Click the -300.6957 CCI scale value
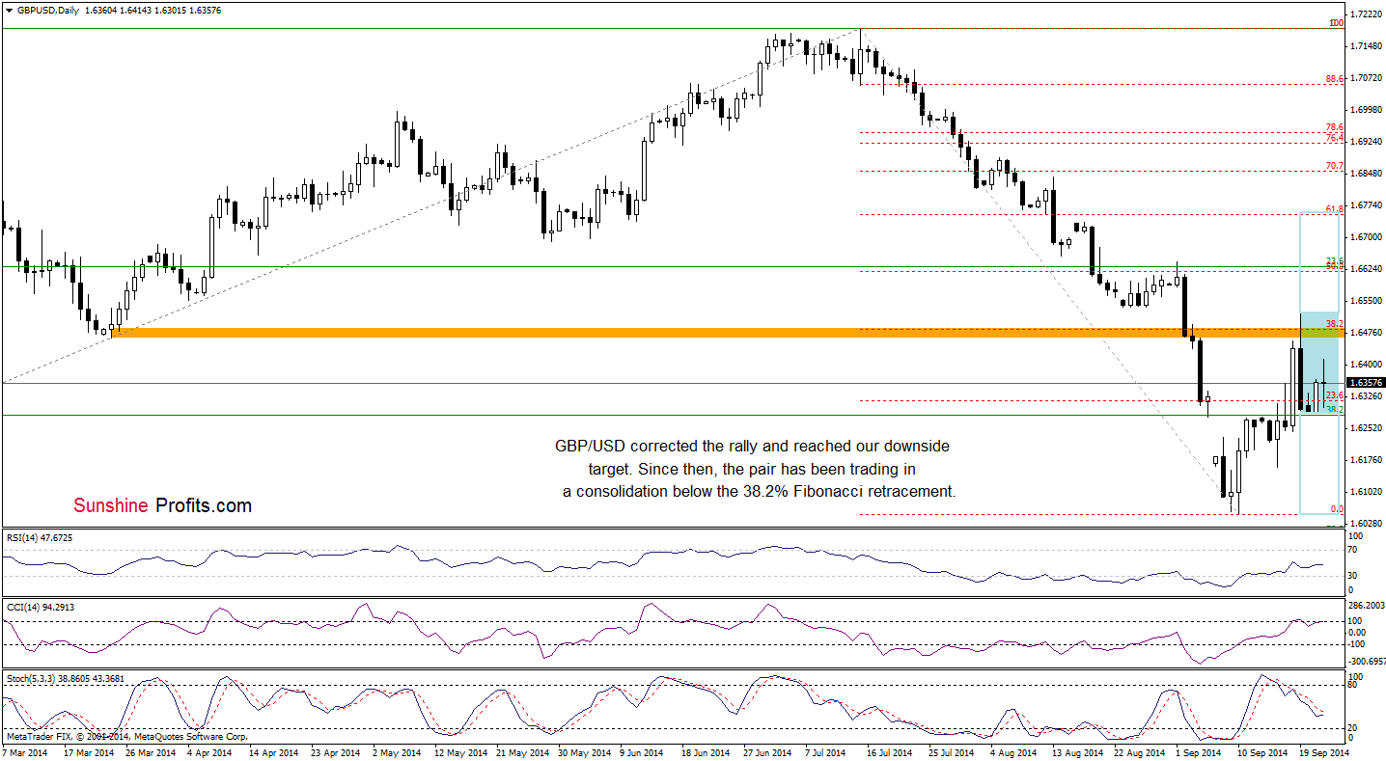Image resolution: width=1386 pixels, height=761 pixels. coord(1366,663)
